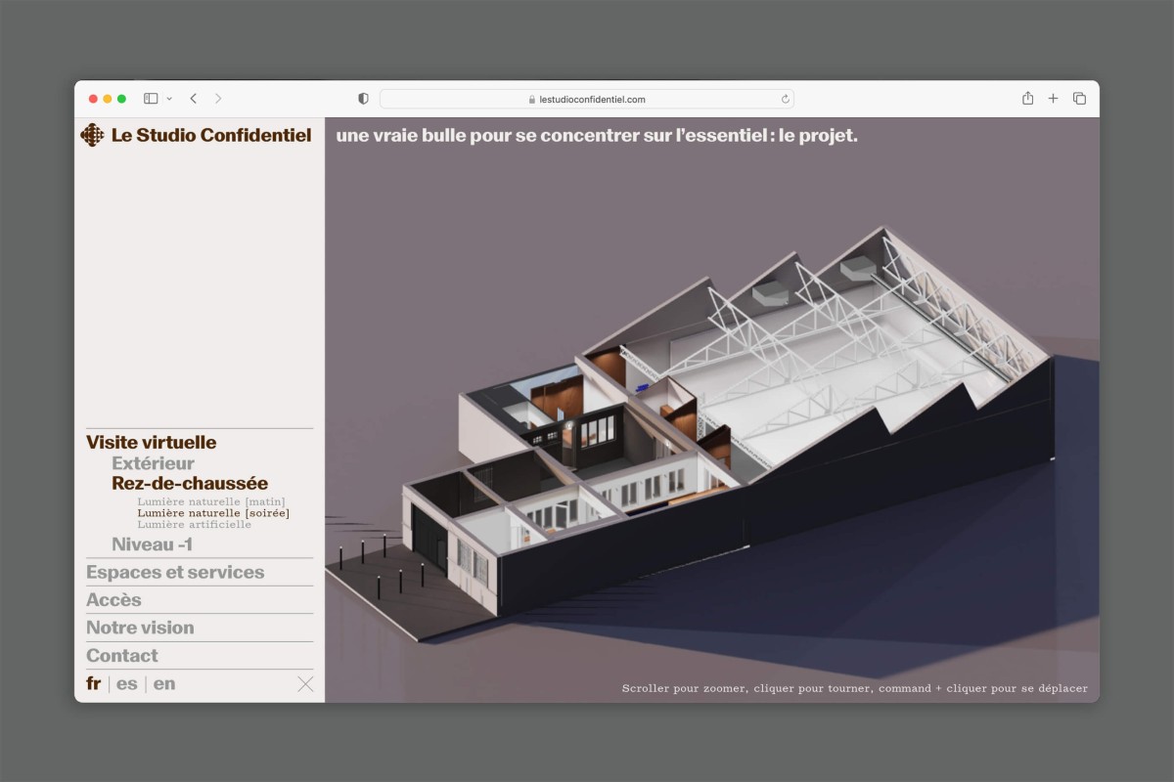Screen dimensions: 1174x782
Task: Open the Espaces et services link
Action: coord(176,572)
